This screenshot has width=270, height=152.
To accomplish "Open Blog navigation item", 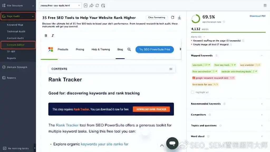I will (x=120, y=49).
